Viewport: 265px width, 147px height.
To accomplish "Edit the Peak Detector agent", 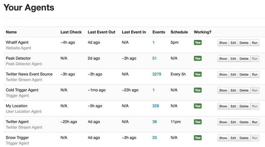I will (233, 59).
